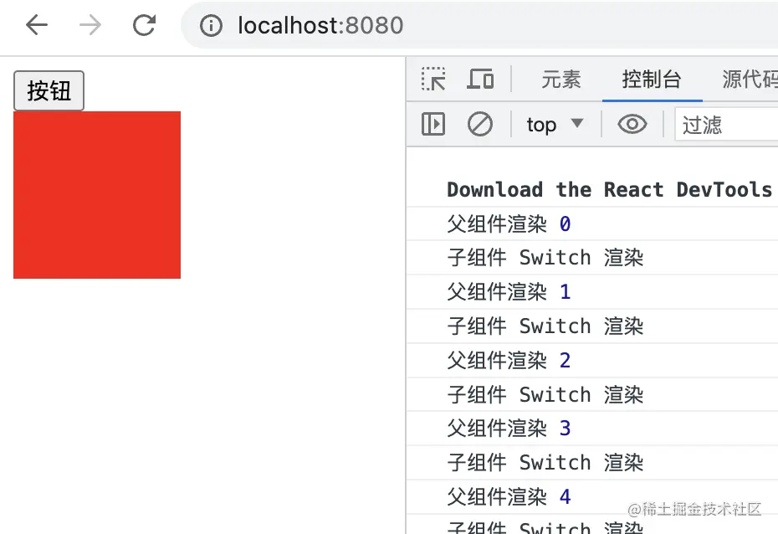Click the site information icon in address bar

coord(210,25)
